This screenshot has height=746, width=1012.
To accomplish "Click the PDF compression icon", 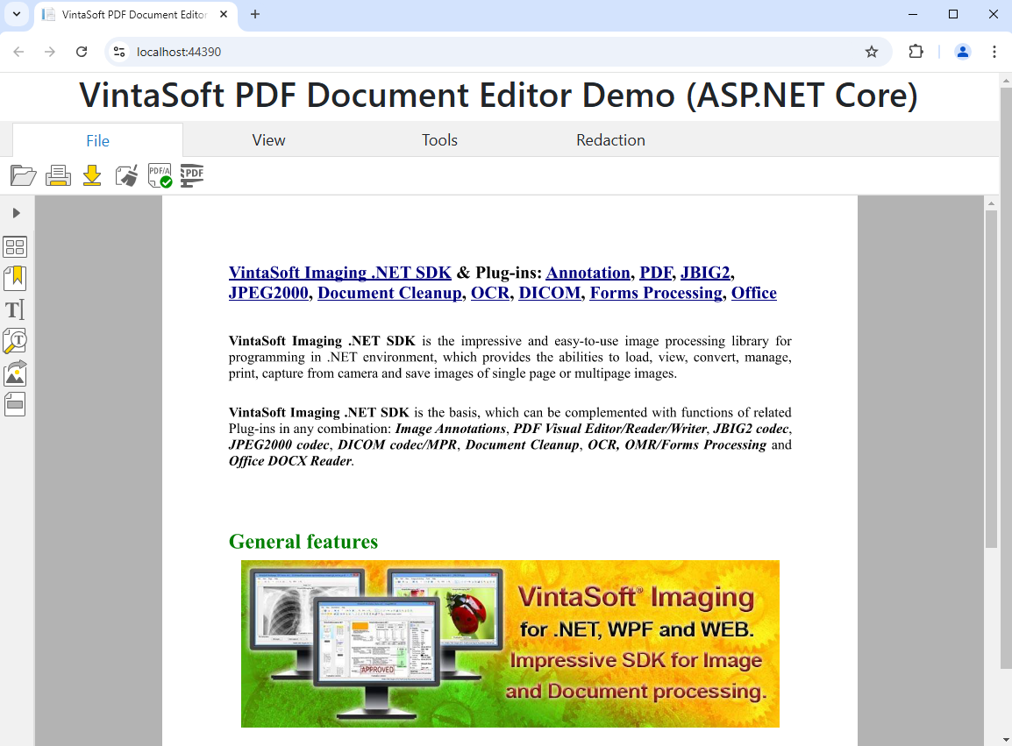I will (x=192, y=176).
